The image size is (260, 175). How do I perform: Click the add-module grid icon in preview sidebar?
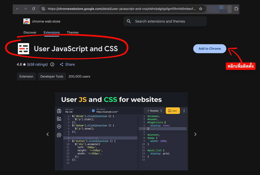(59, 118)
